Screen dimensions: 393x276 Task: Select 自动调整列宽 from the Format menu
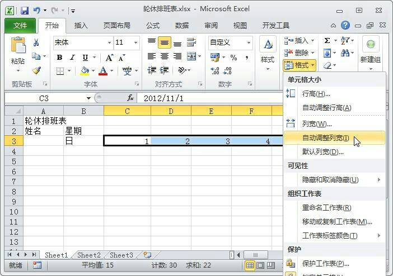pyautogui.click(x=325, y=138)
